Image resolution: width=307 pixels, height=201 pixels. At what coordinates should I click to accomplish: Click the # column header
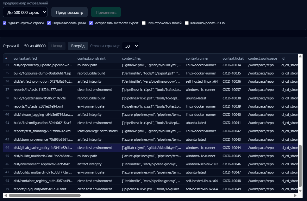6,58
